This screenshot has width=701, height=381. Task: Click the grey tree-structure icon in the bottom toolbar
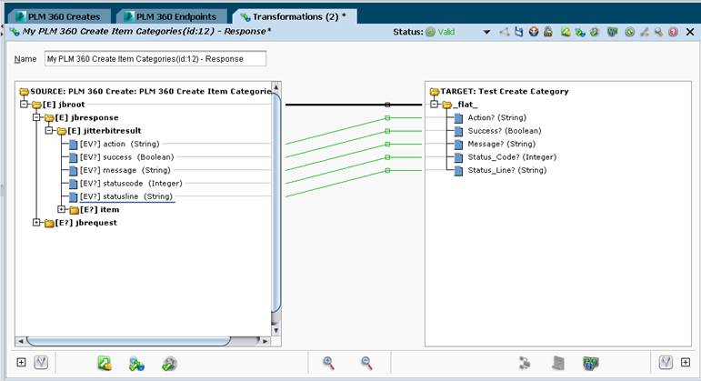525,363
